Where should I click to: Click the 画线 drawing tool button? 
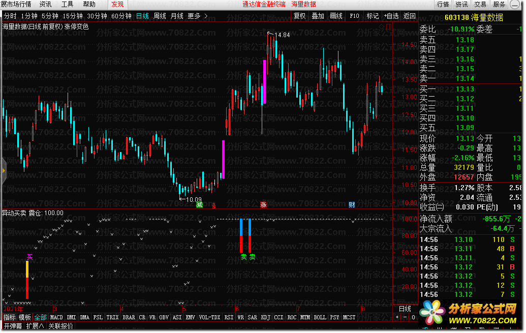coord(336,16)
